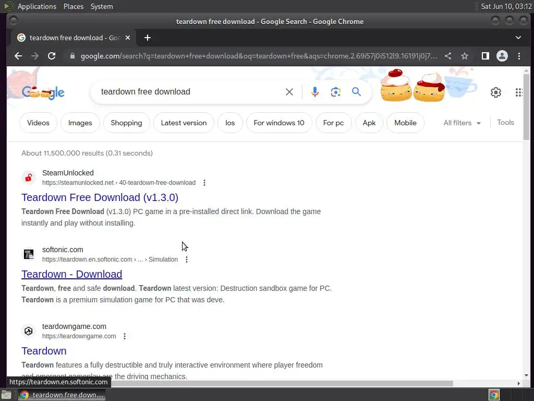Image resolution: width=534 pixels, height=401 pixels.
Task: Open the Google apps grid
Action: [519, 92]
